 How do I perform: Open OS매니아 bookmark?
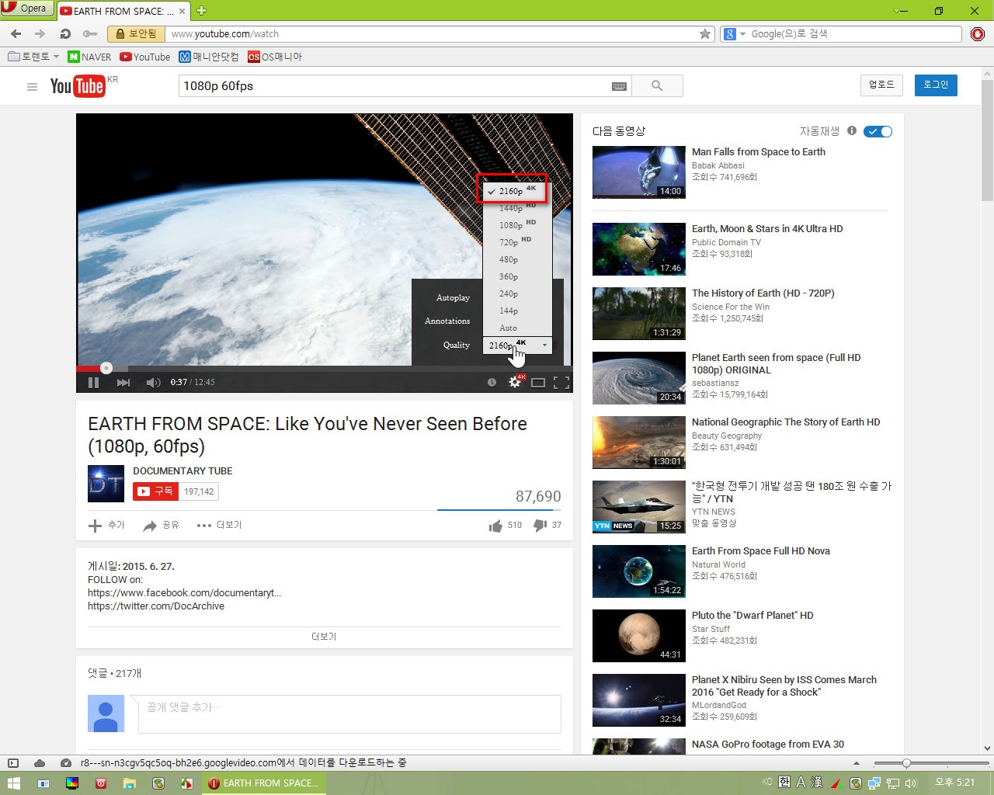point(275,57)
